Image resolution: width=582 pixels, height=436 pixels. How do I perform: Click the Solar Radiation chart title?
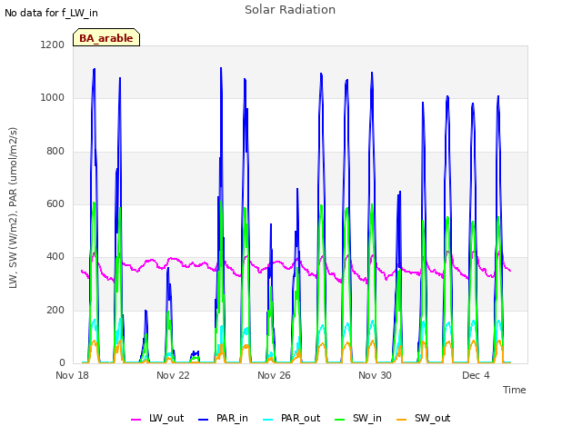[290, 10]
